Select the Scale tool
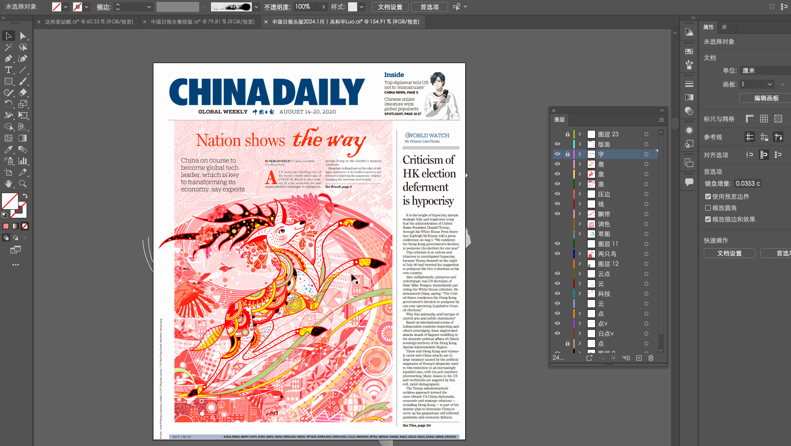Image resolution: width=791 pixels, height=446 pixels. (23, 104)
